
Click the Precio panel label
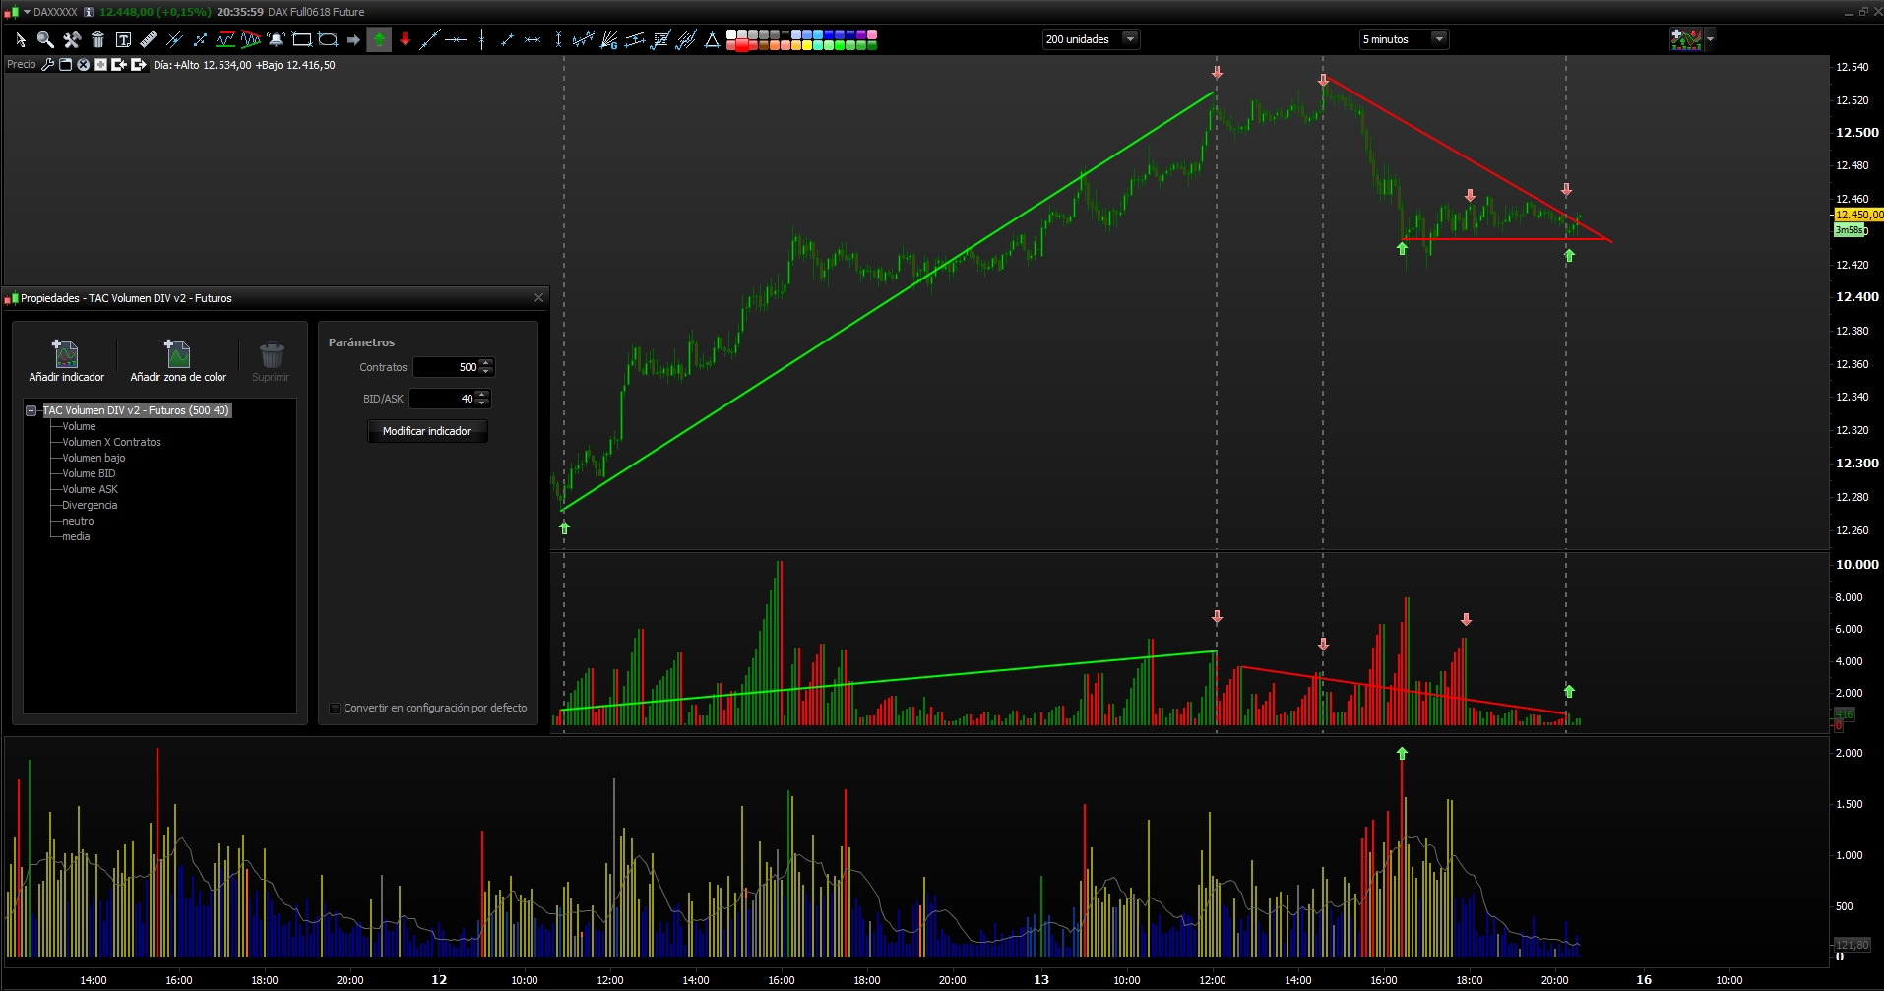[x=21, y=65]
